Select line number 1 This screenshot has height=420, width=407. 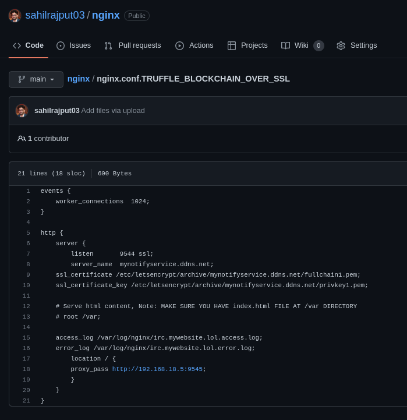28,191
